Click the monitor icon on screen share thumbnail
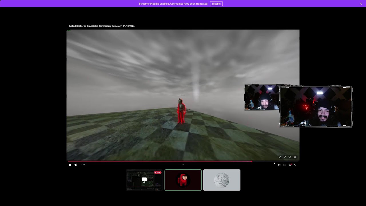The width and height of the screenshot is (366, 206). (x=144, y=180)
